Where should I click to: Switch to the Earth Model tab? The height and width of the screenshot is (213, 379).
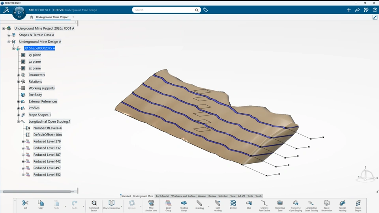pos(162,196)
